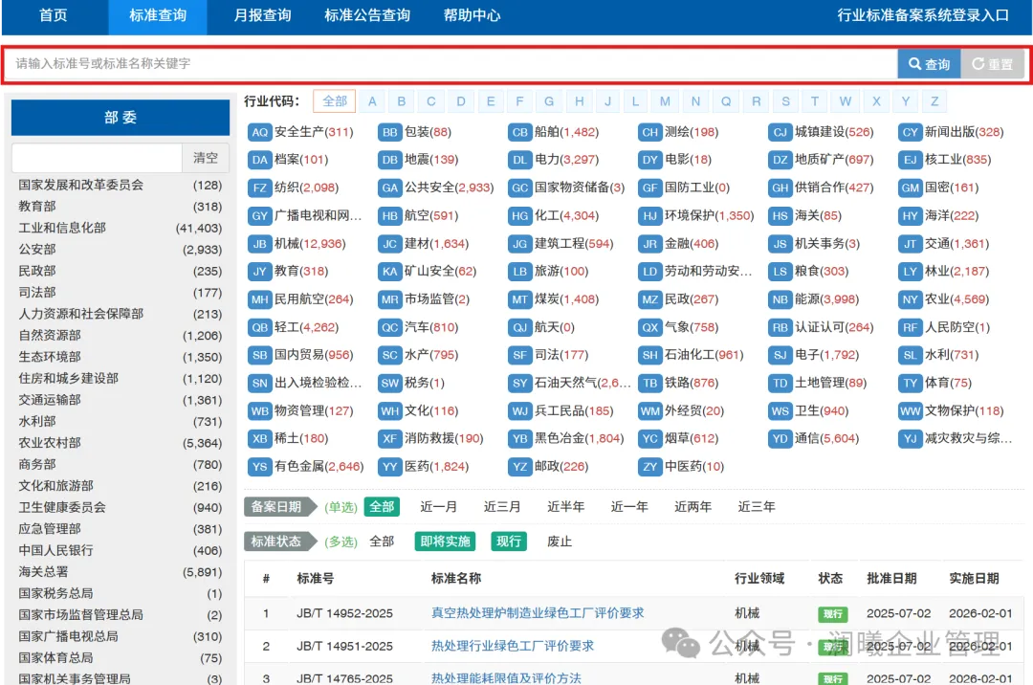1033x685 pixels.
Task: Open standard 热处理行业绿色工厂评价要求
Action: point(513,646)
